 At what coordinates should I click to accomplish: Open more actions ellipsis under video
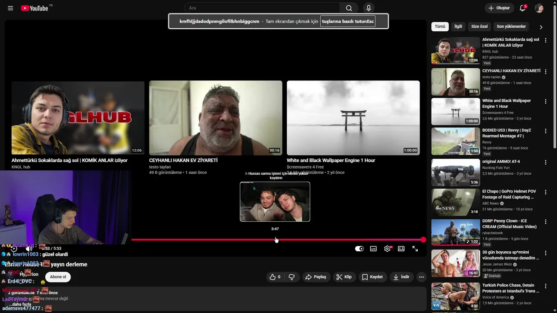[x=421, y=277]
